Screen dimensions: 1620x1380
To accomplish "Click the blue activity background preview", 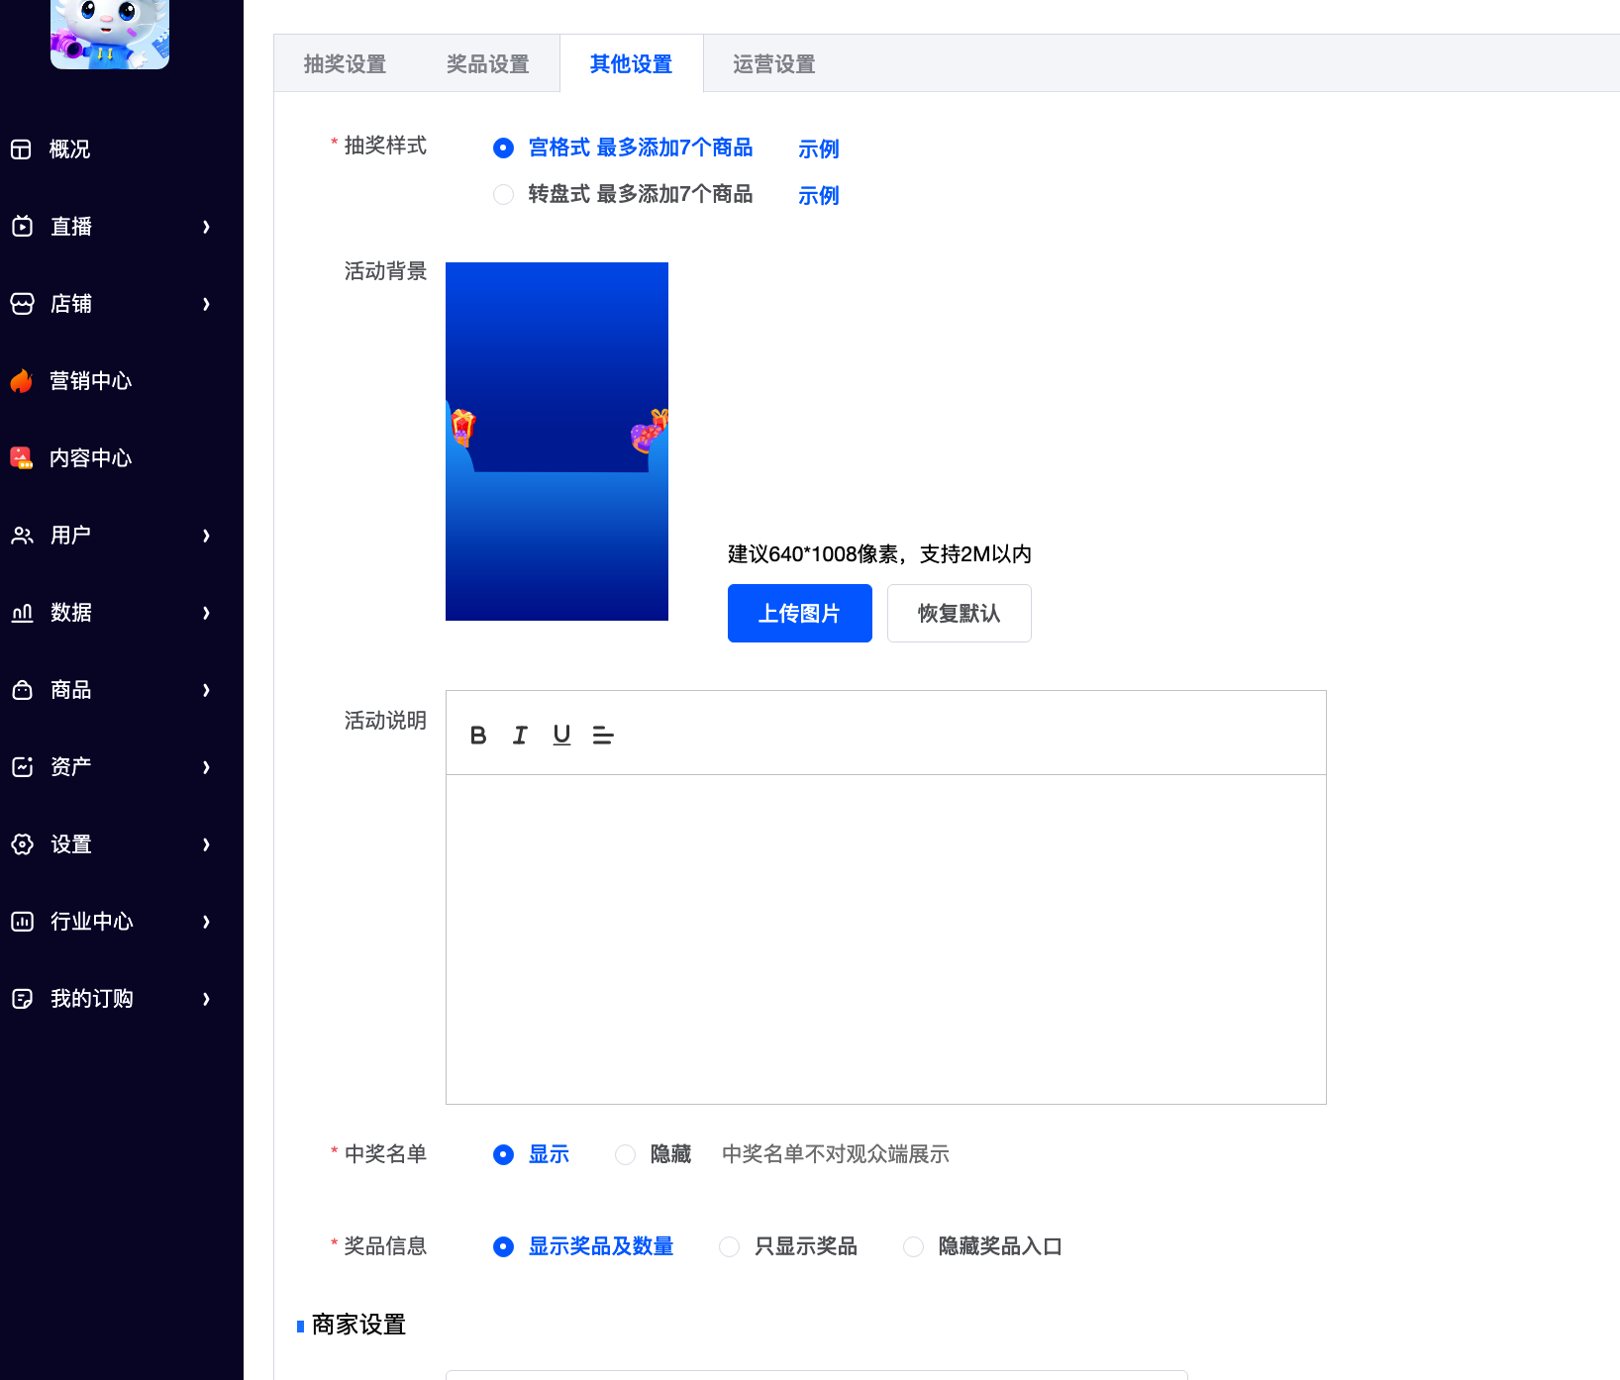I will pyautogui.click(x=557, y=442).
